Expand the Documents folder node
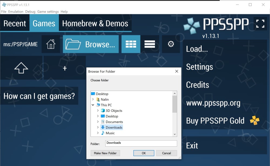Screen dimensions: 270x166 [x=98, y=122]
